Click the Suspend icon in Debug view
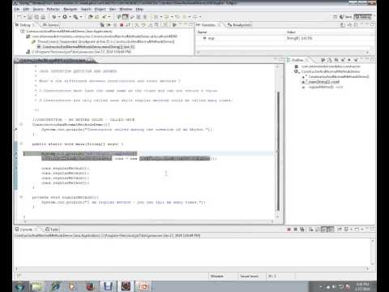 [115, 25]
